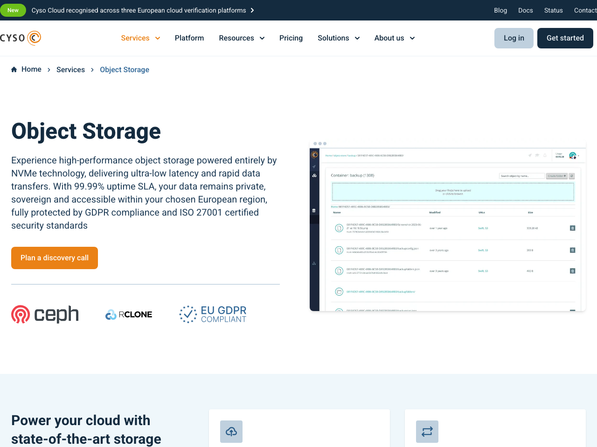Open the notification bell in the dashboard
Viewport: 597px width, 447px height.
click(545, 155)
